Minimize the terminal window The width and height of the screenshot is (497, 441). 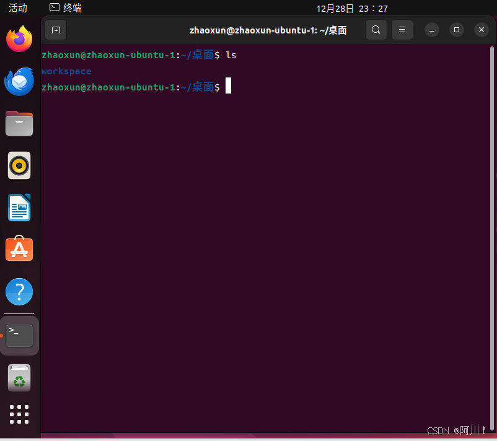(x=432, y=30)
